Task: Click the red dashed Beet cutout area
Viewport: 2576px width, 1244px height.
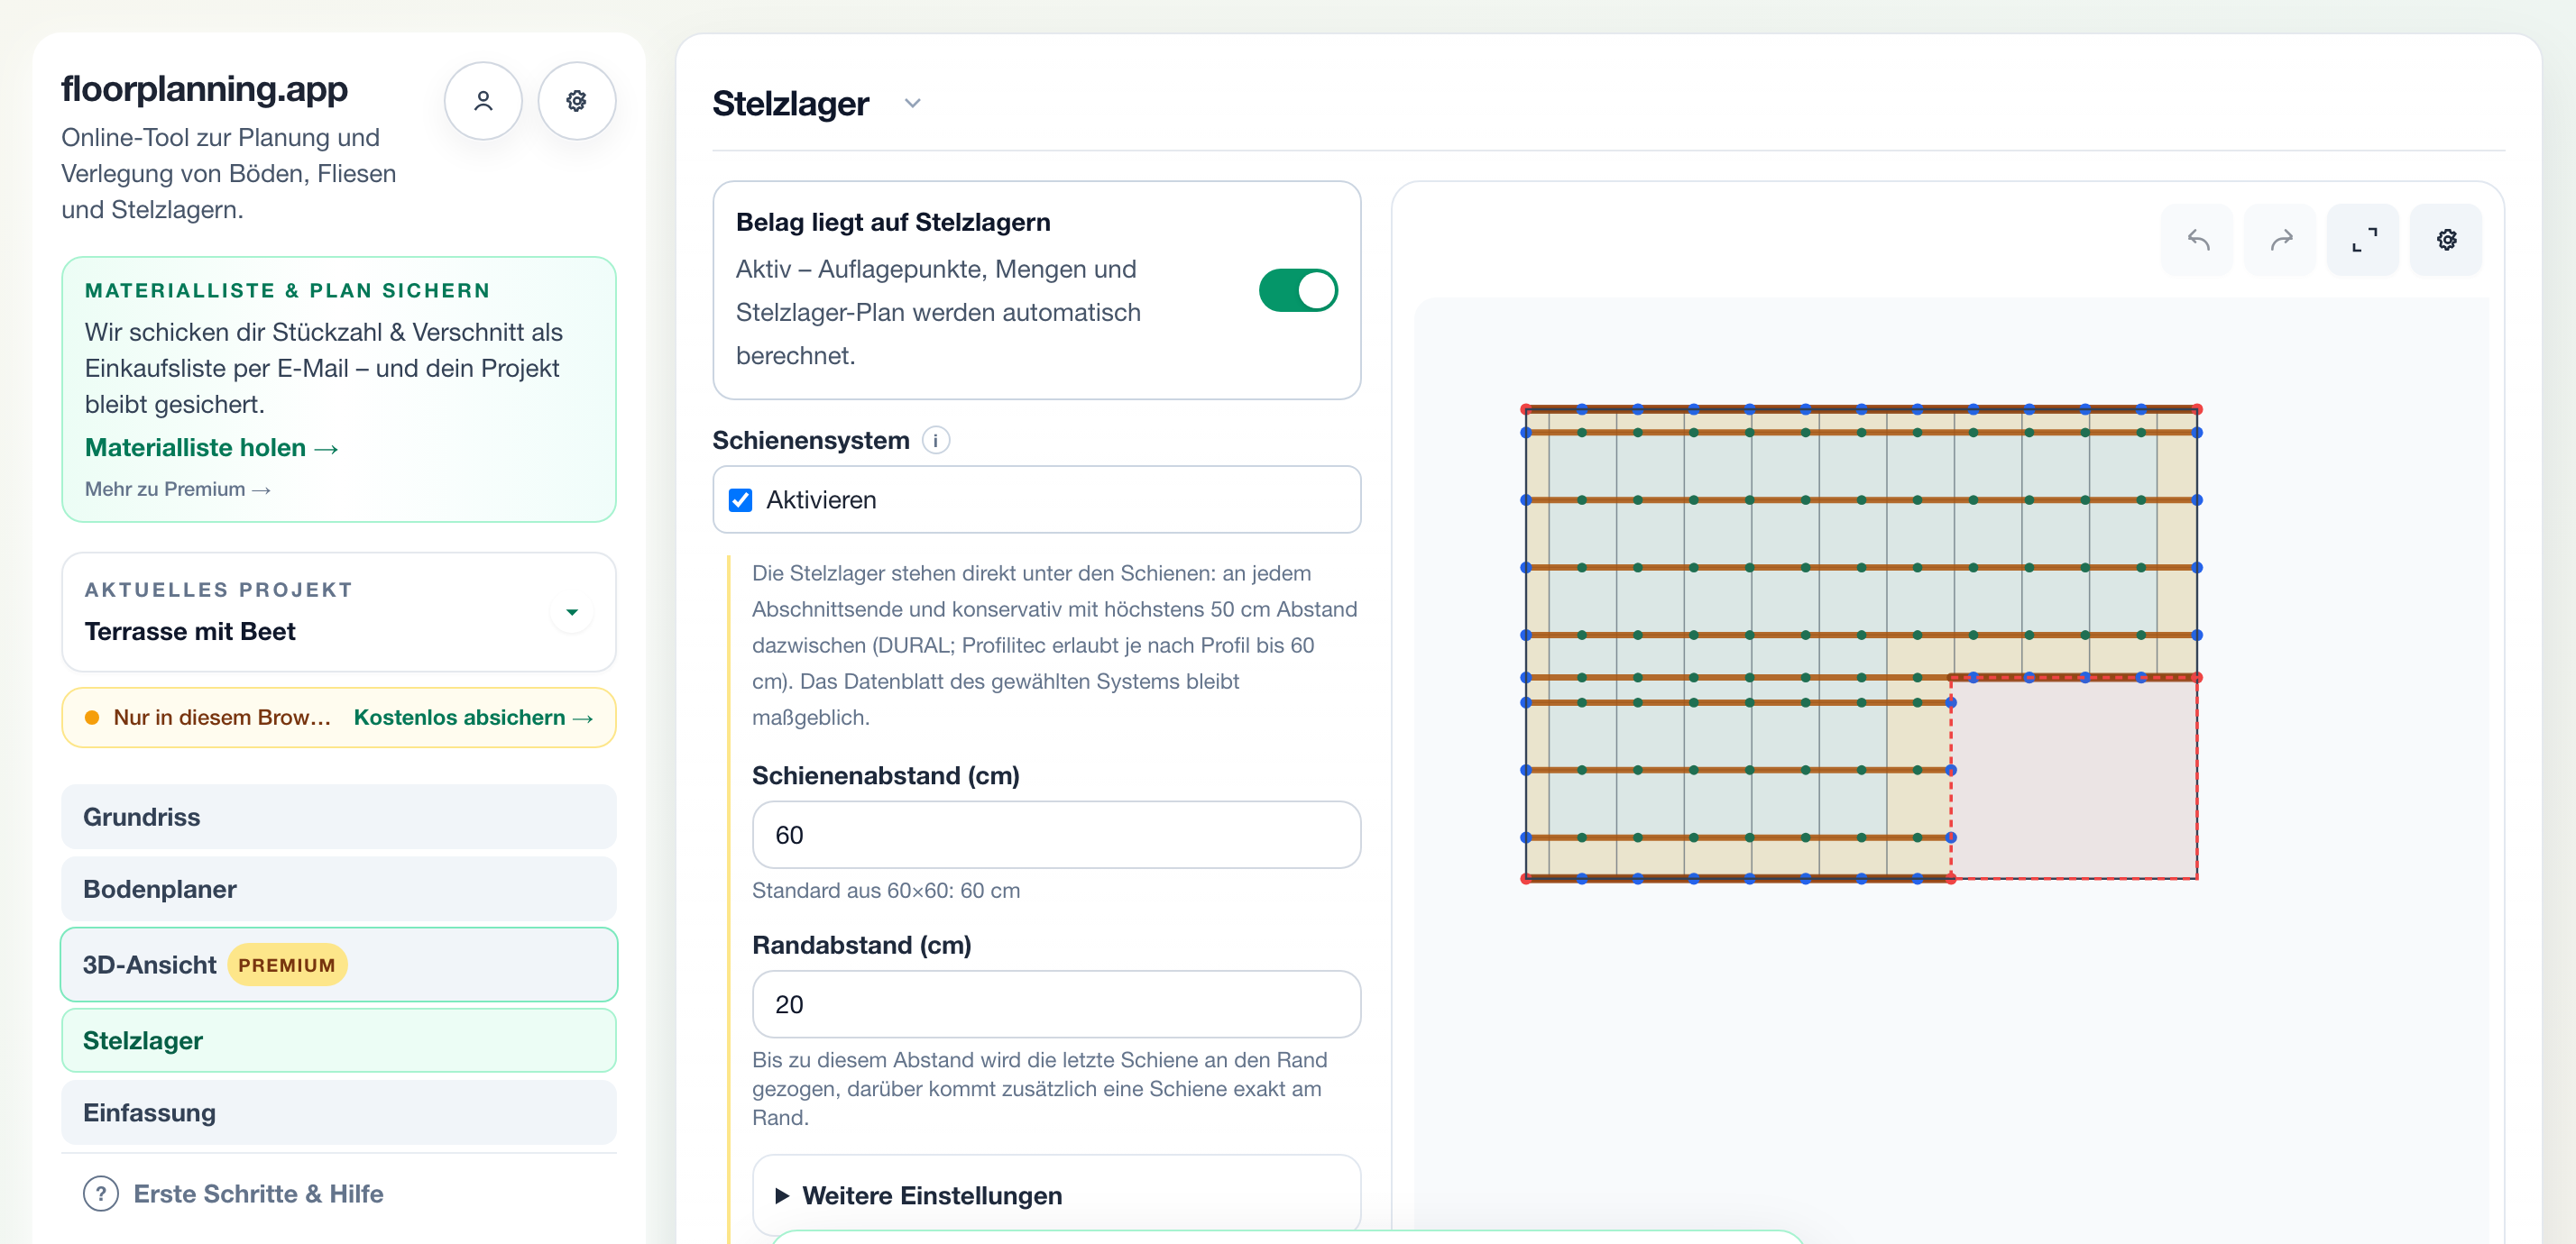Action: pos(2074,780)
